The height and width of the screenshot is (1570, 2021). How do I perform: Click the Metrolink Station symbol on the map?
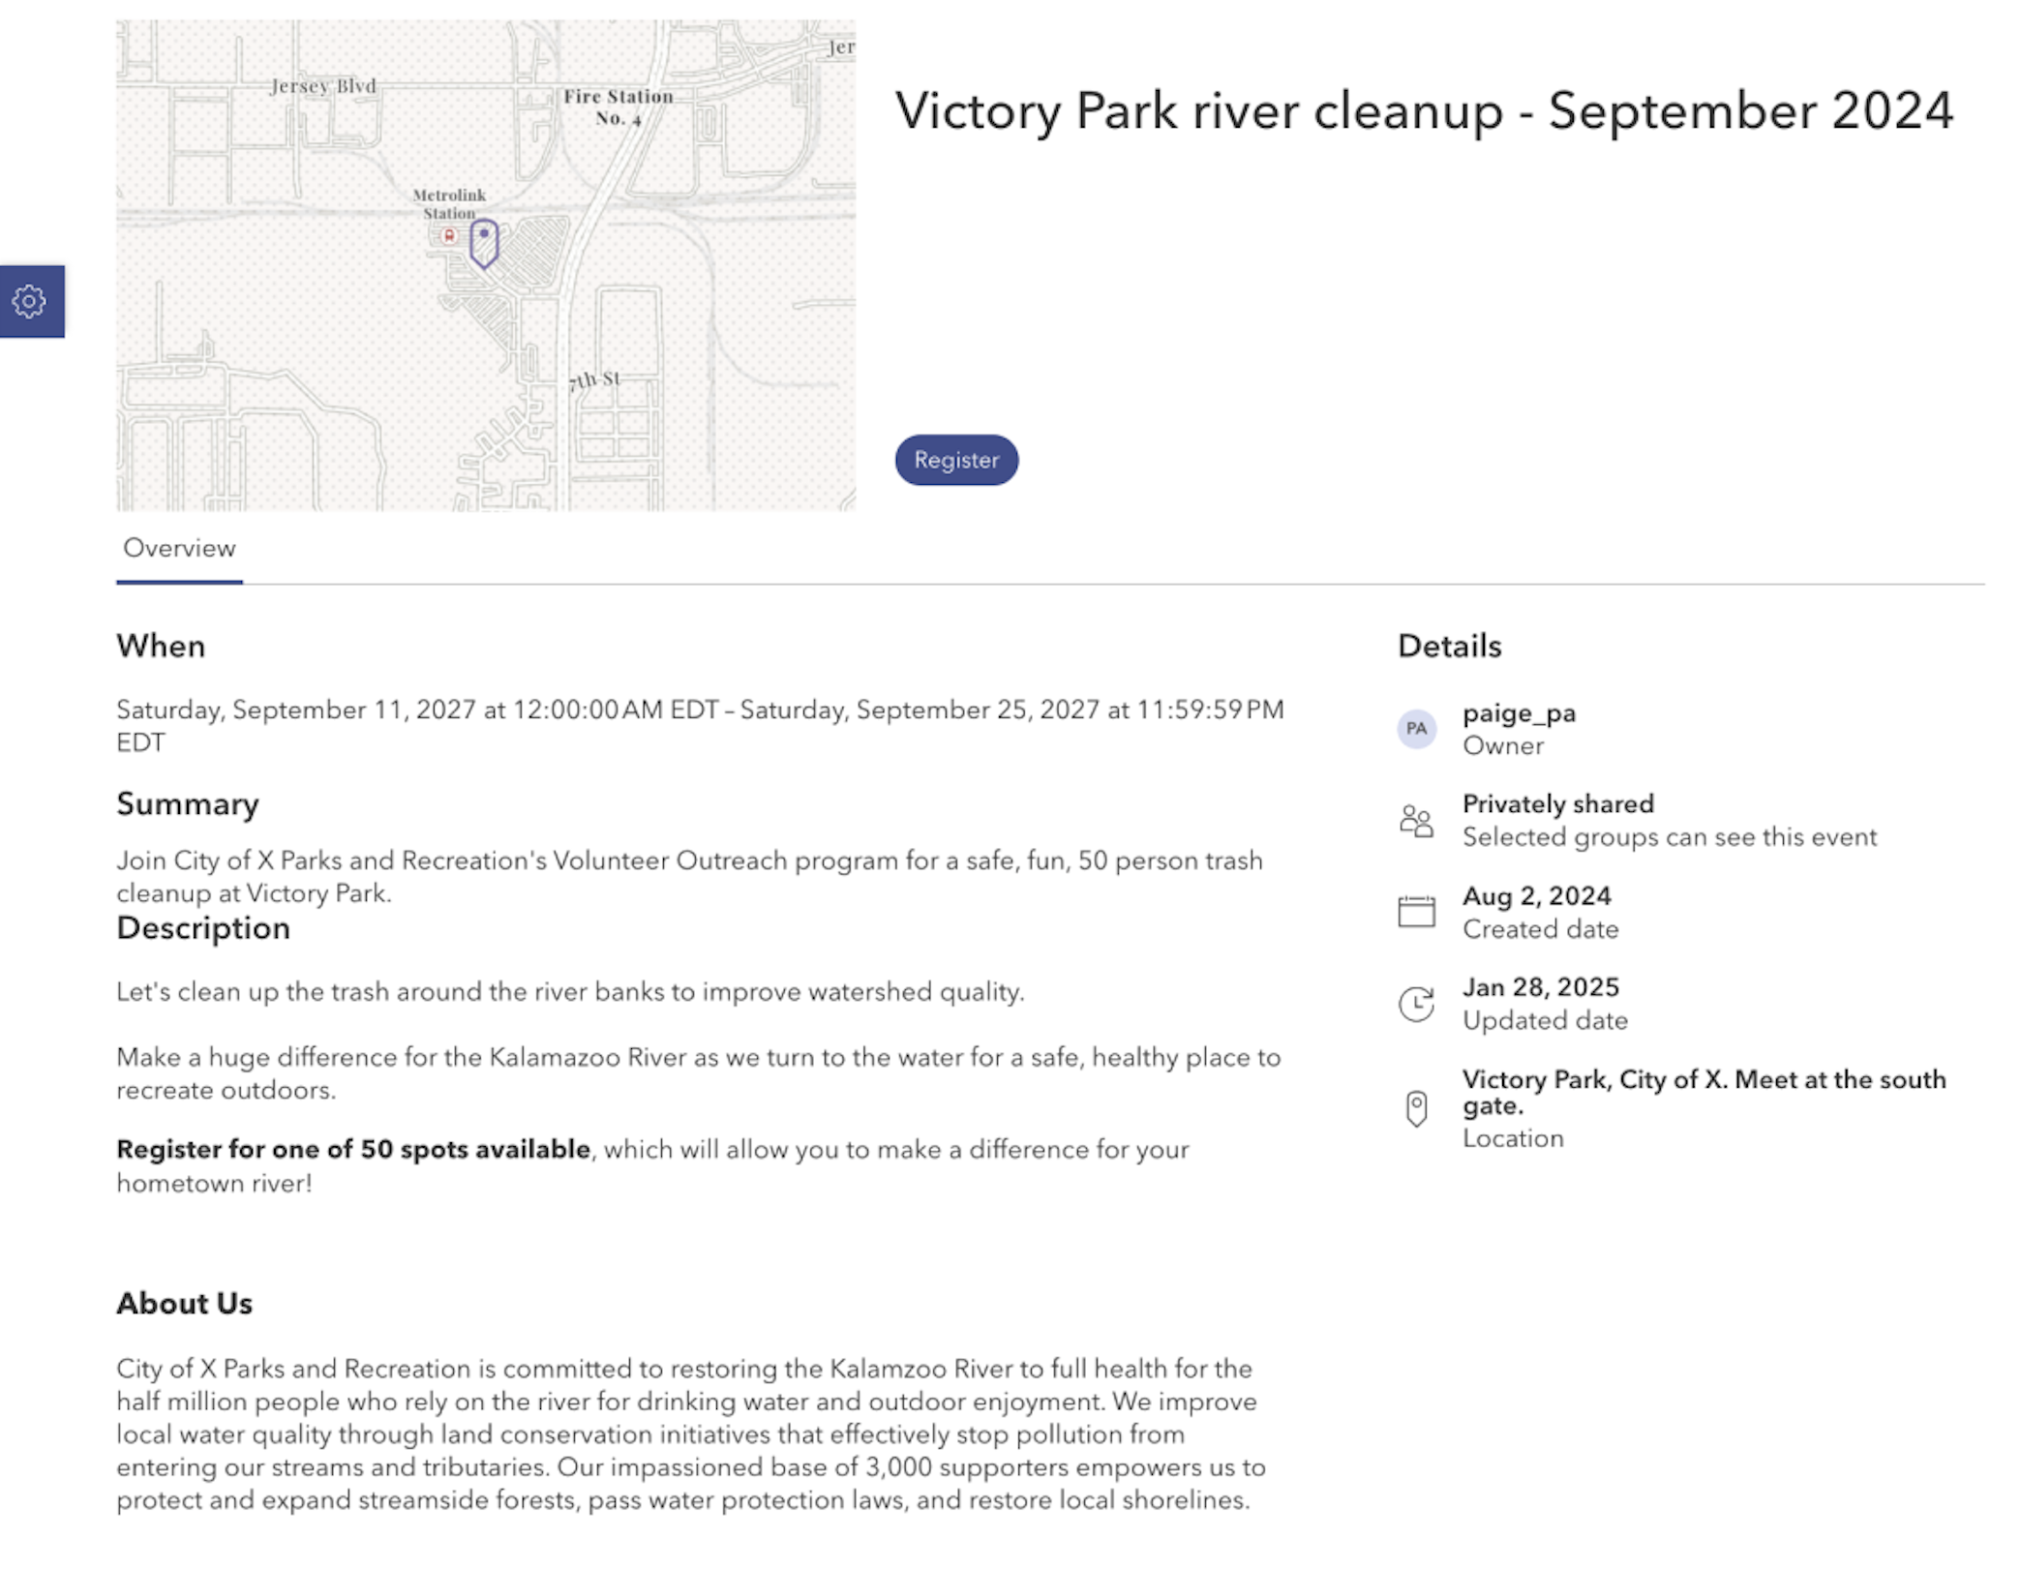[448, 234]
